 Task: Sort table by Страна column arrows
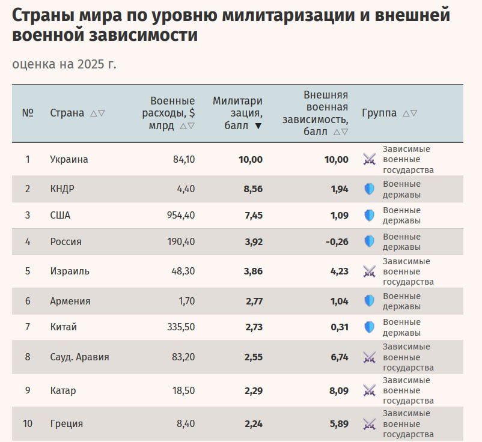pos(97,114)
